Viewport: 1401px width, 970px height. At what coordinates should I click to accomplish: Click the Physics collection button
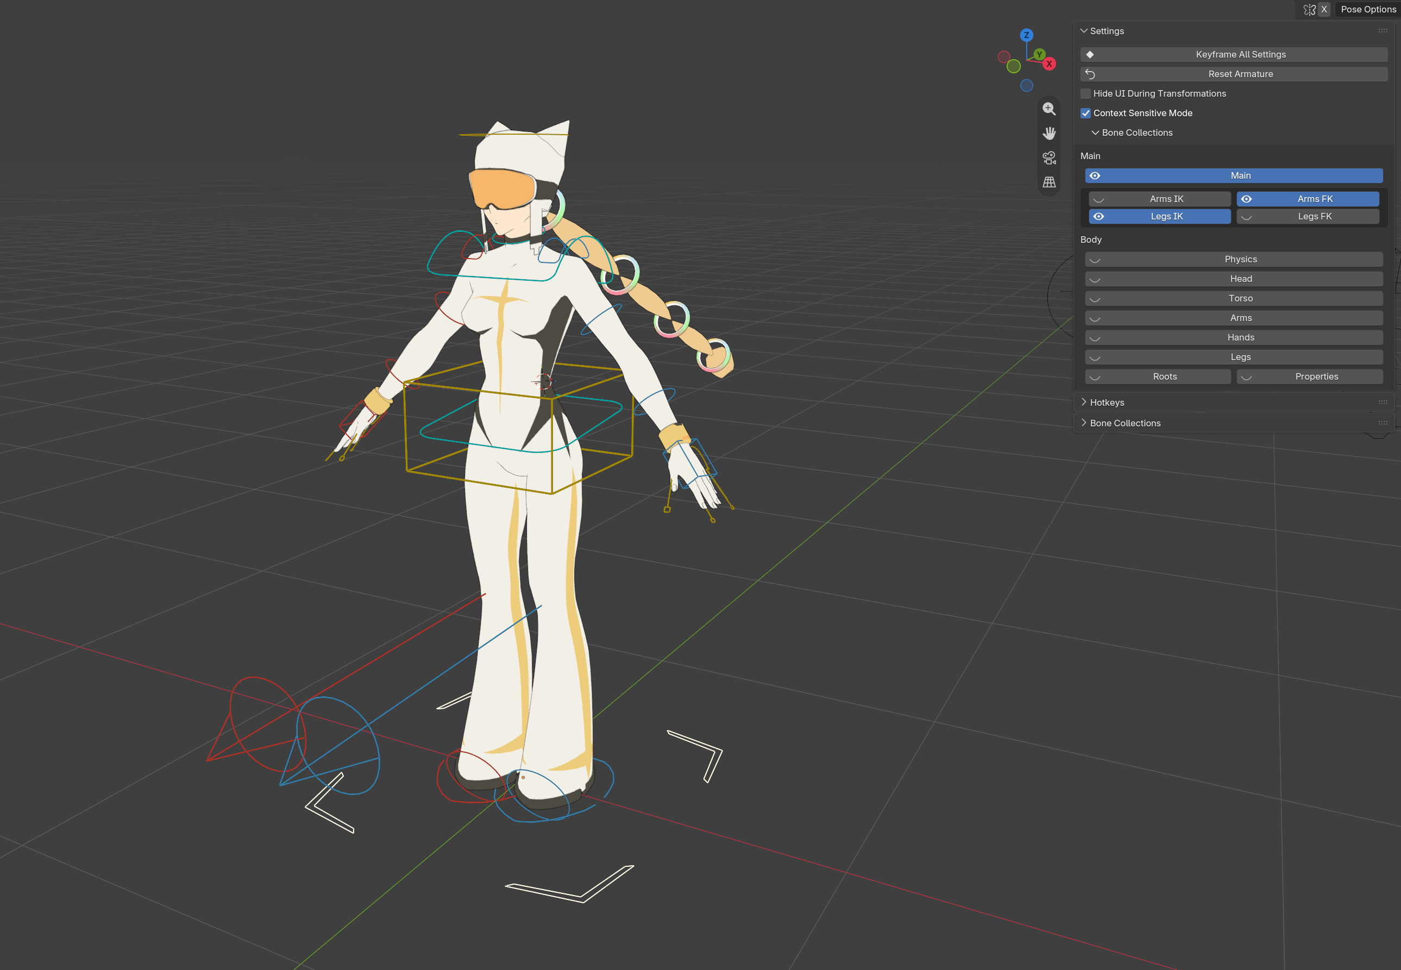point(1233,260)
